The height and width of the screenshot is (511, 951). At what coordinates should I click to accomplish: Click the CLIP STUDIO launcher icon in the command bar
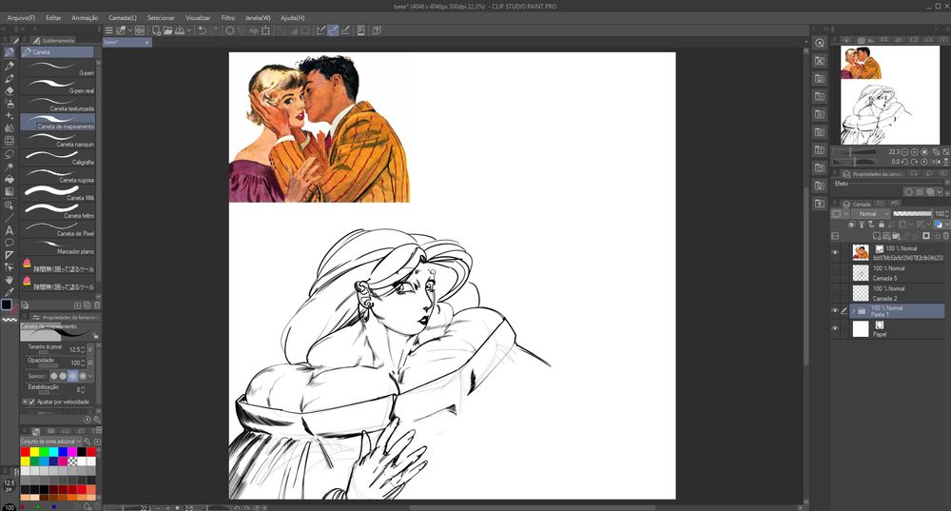(140, 30)
